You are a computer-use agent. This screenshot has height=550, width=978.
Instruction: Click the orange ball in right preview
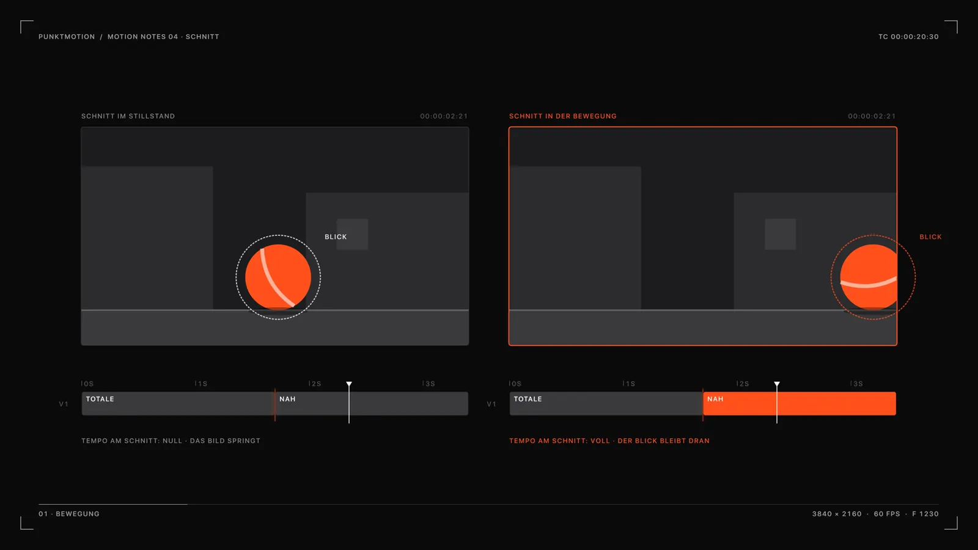tap(869, 277)
